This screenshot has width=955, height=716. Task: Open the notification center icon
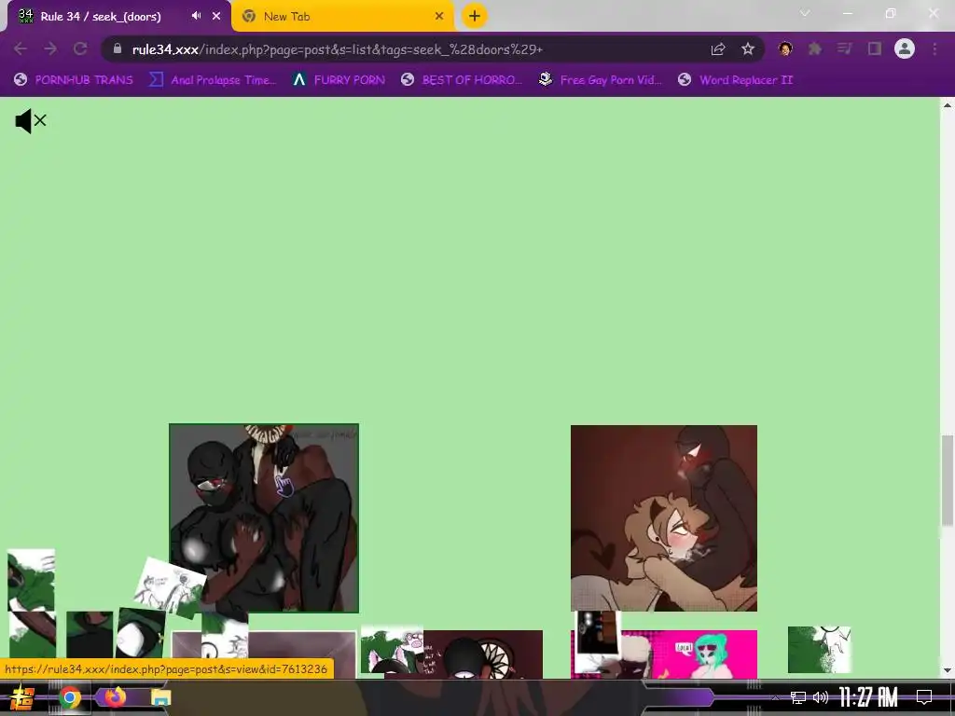point(924,697)
